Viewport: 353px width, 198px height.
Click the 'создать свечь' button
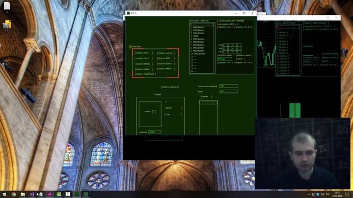[226, 55]
